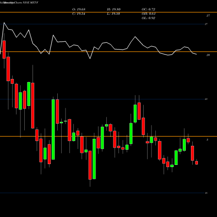Click the open price value O: 19.68
This screenshot has width=217, height=217.
pos(79,10)
